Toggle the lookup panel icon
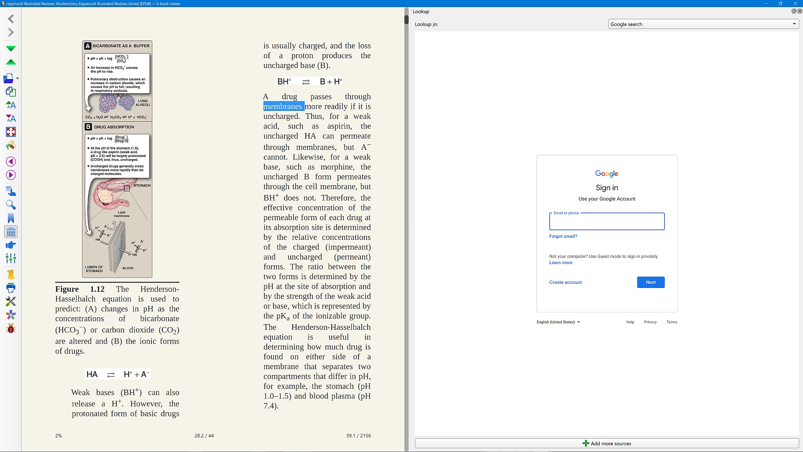803x452 pixels. pos(11,232)
